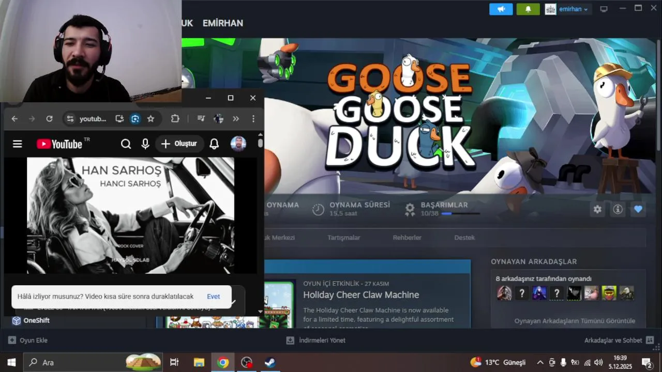Open the YouTube search magnifier
The height and width of the screenshot is (372, 662).
126,144
